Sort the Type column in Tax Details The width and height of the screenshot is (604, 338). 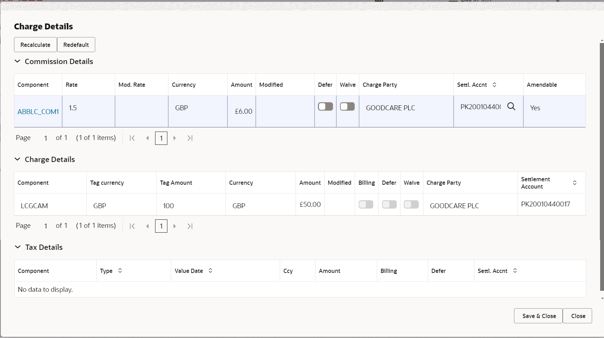point(120,270)
